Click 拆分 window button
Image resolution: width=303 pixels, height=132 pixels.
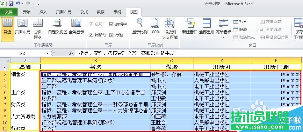(x=240, y=22)
